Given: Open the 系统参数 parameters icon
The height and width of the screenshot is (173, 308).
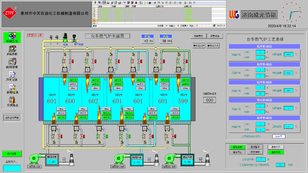Looking at the screenshot, I should [12, 50].
